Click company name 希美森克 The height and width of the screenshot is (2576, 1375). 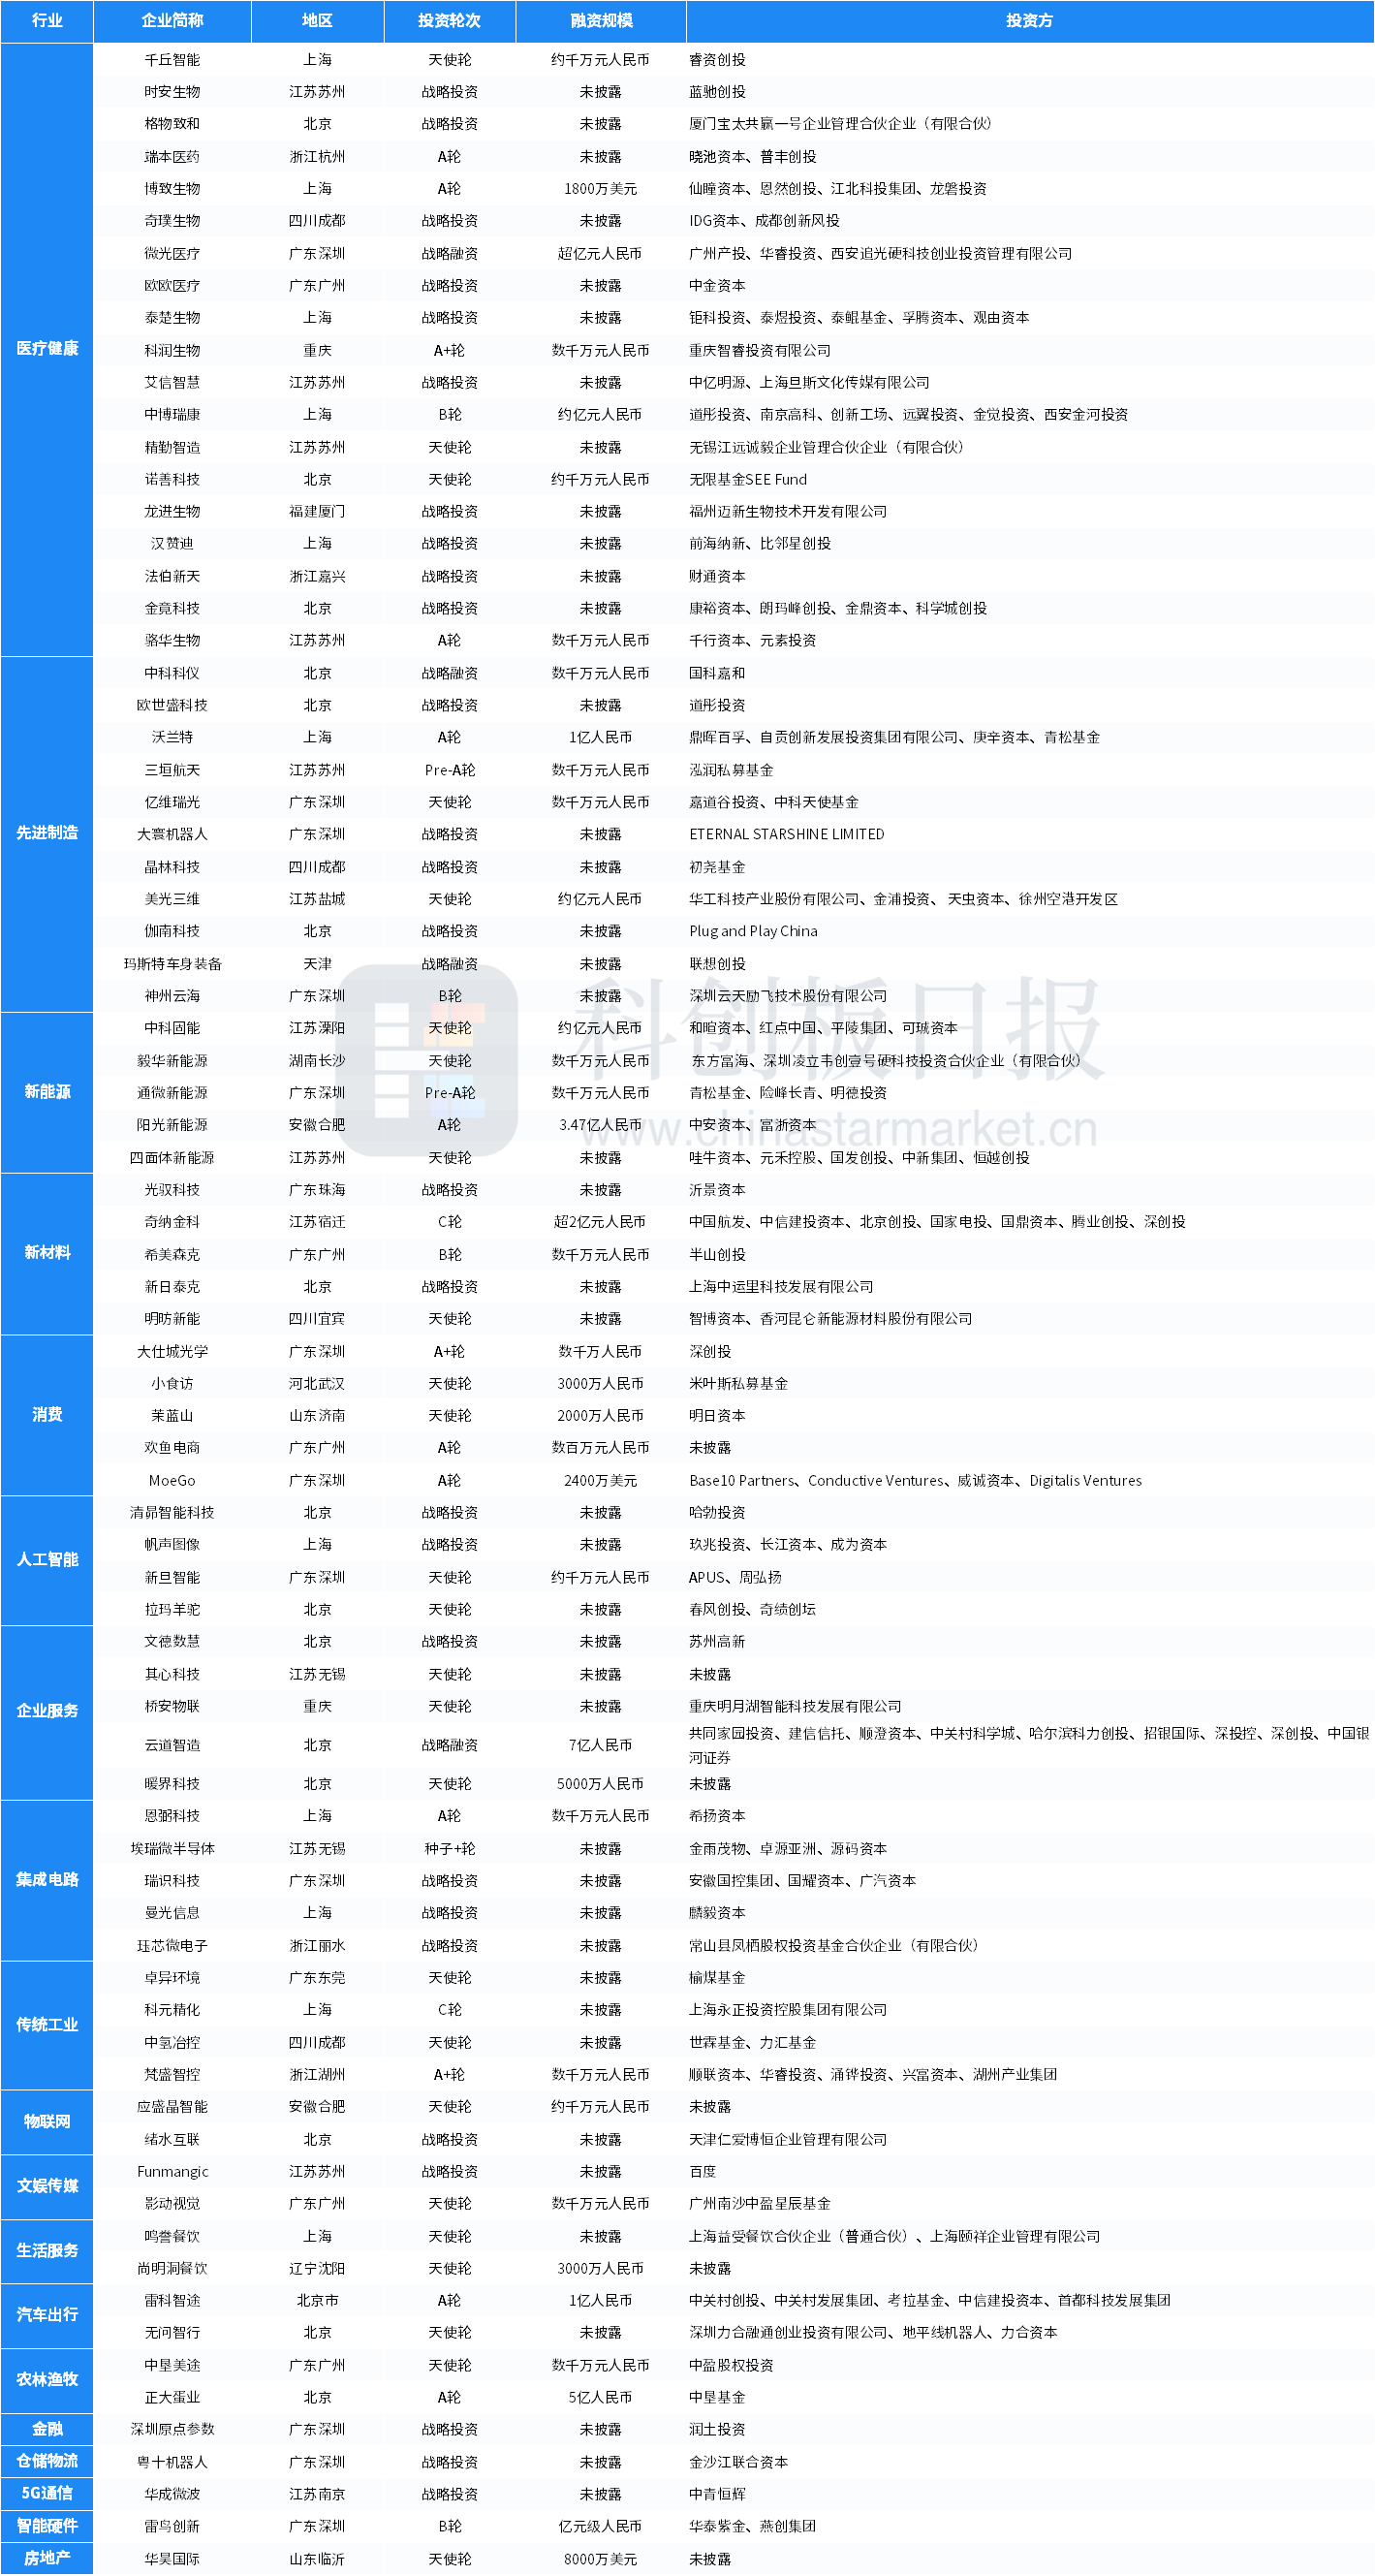click(x=172, y=1255)
